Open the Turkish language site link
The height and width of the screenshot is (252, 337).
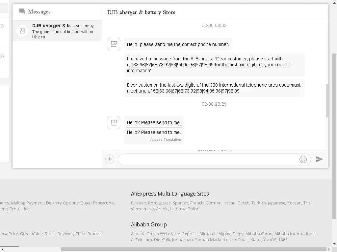[x=259, y=203]
